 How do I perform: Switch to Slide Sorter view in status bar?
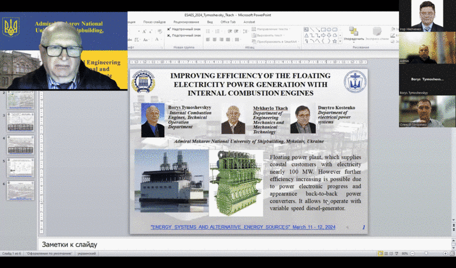pos(386,253)
